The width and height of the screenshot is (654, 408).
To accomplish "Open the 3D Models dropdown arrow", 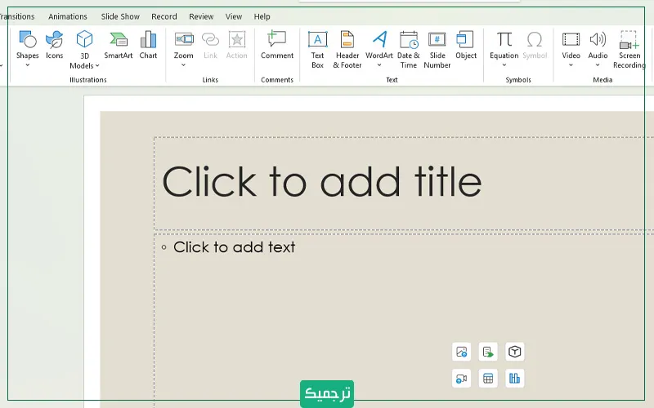I will (97, 66).
